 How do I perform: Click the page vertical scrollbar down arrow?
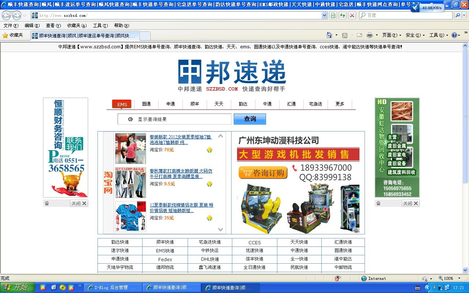point(465,270)
